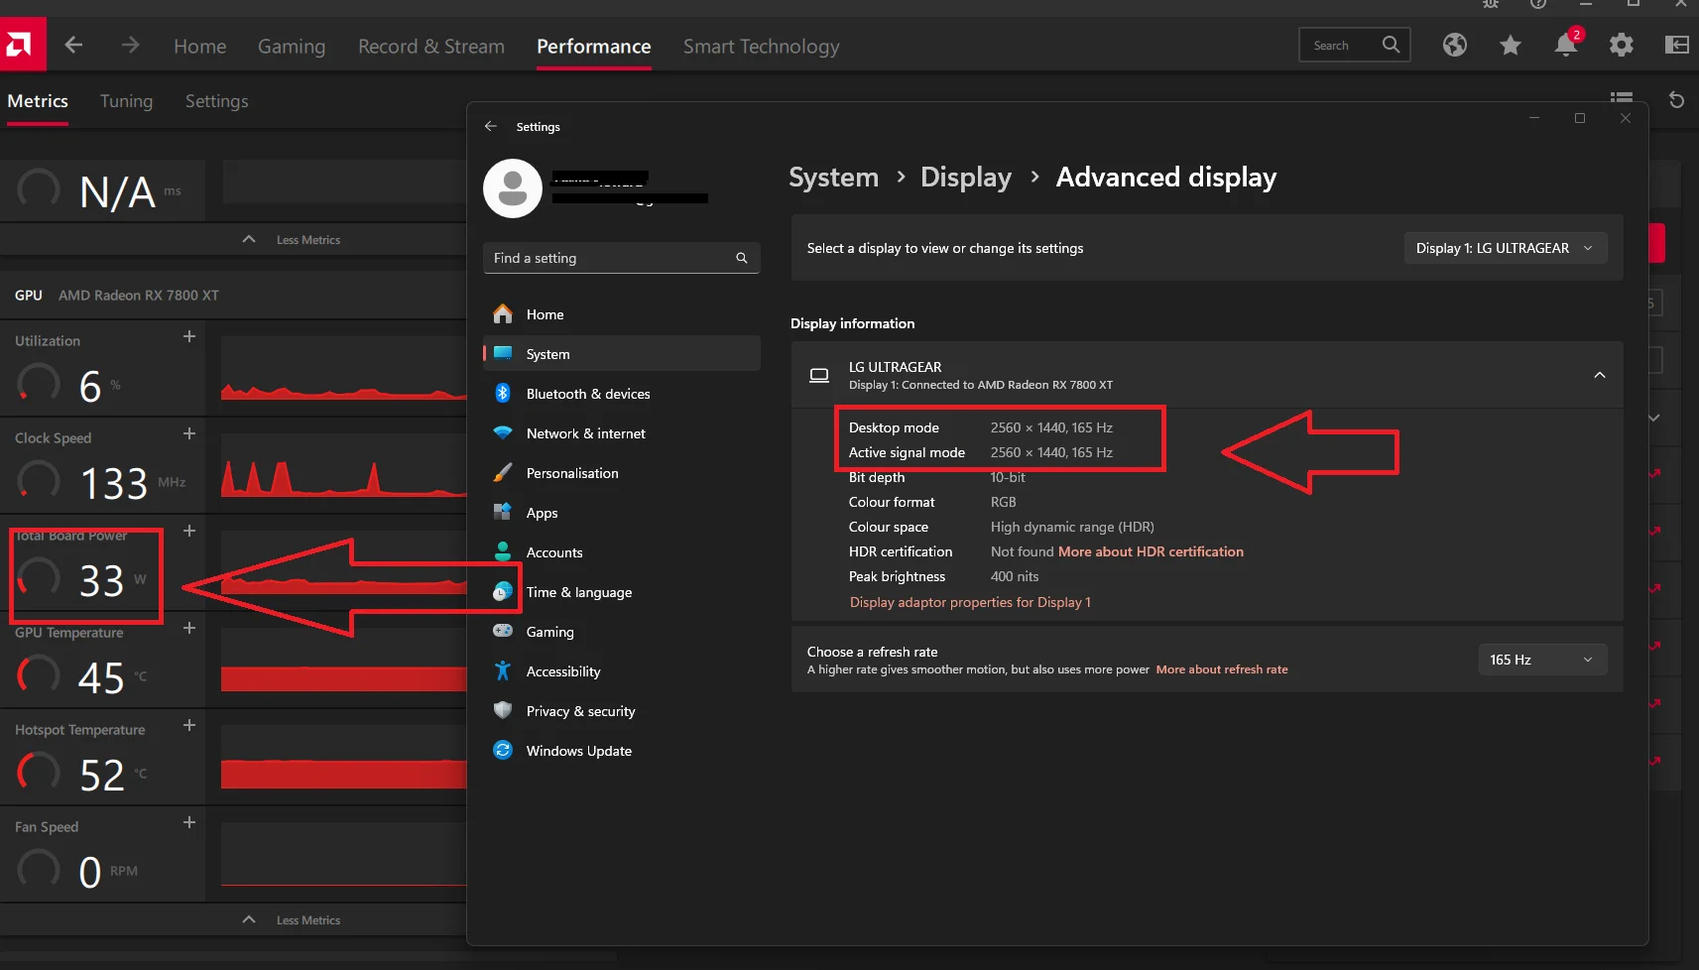Open AMD web browser globe icon
Screen dimensions: 1699x970
pos(1455,45)
